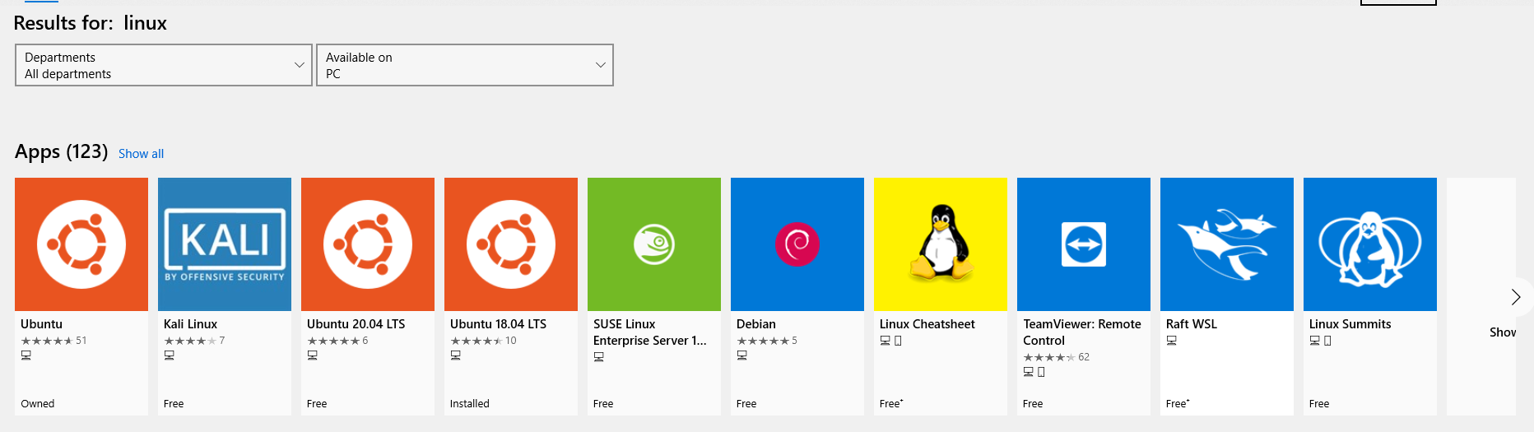Click Free price under TeamViewer

(1033, 404)
